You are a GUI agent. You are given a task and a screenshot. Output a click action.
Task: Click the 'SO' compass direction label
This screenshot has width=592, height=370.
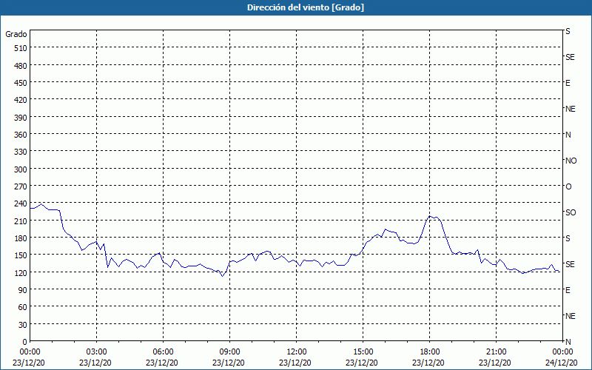click(571, 212)
